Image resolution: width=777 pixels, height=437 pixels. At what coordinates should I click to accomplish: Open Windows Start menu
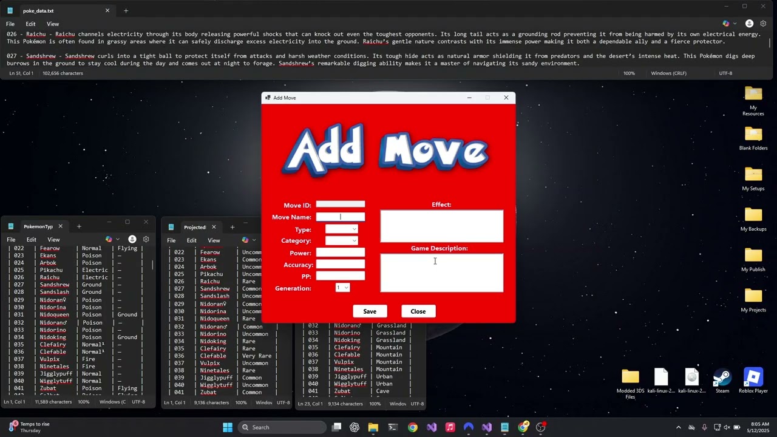pos(228,427)
